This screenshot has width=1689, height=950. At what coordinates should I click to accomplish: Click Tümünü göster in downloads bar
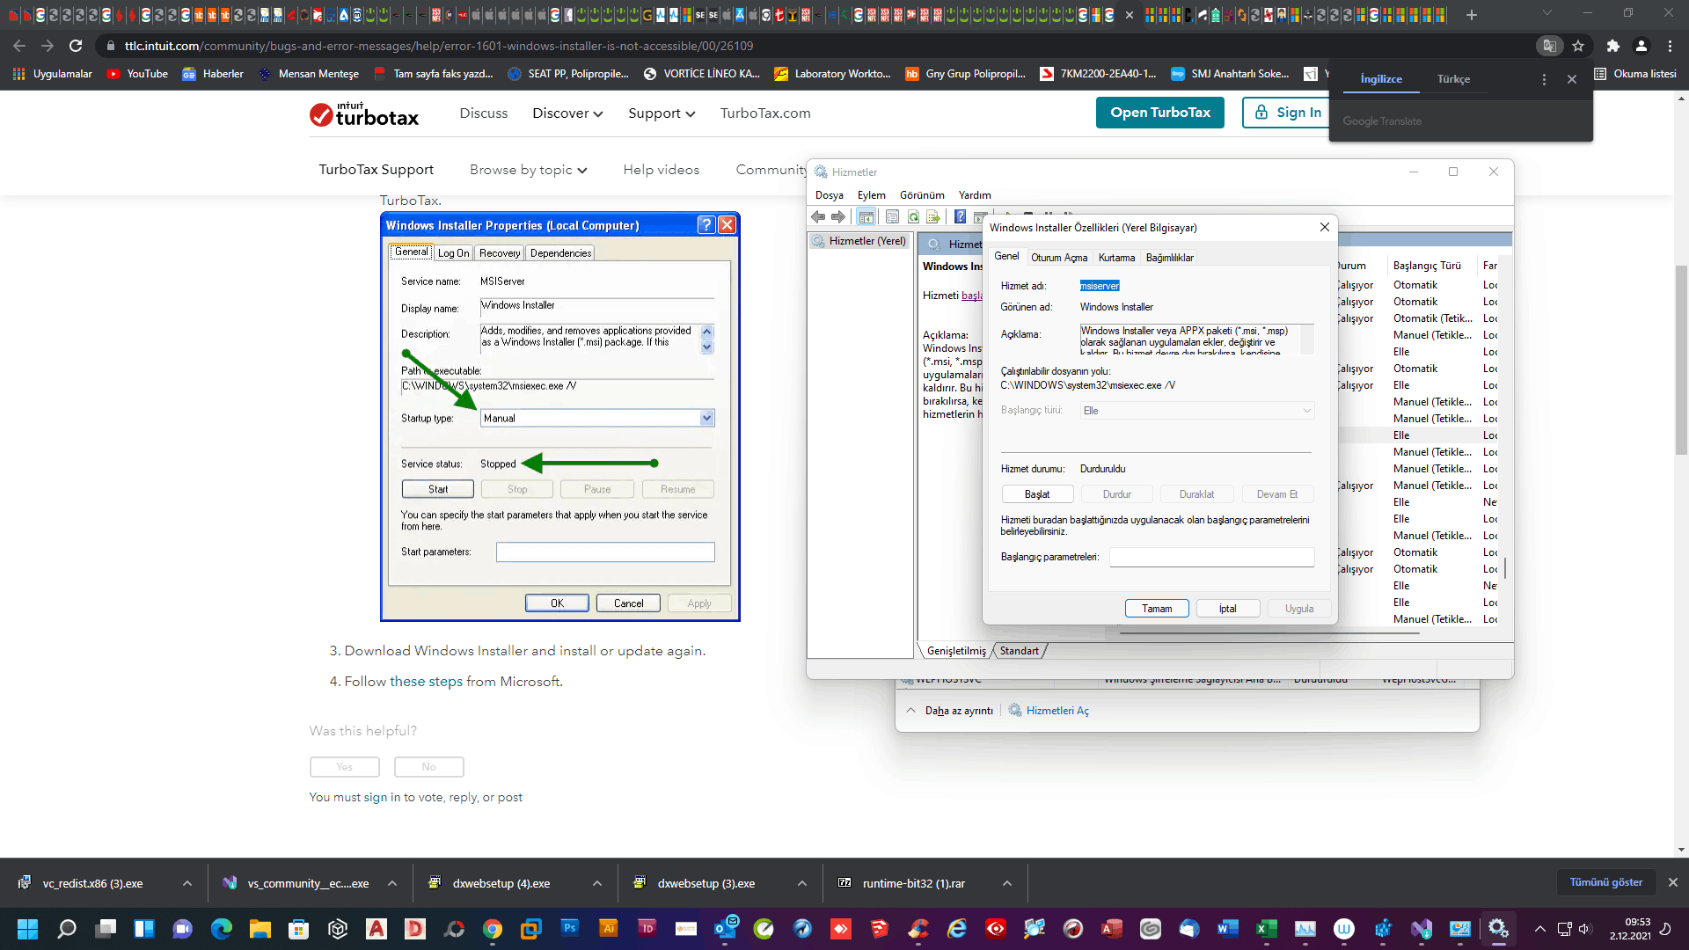pyautogui.click(x=1606, y=882)
